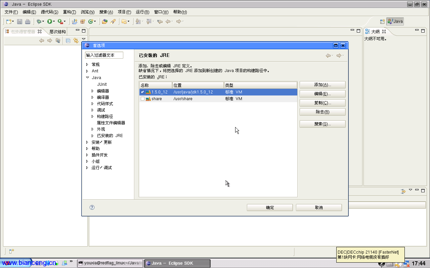The image size is (430, 268).
Task: Click the Open Type icon
Action: point(105,21)
